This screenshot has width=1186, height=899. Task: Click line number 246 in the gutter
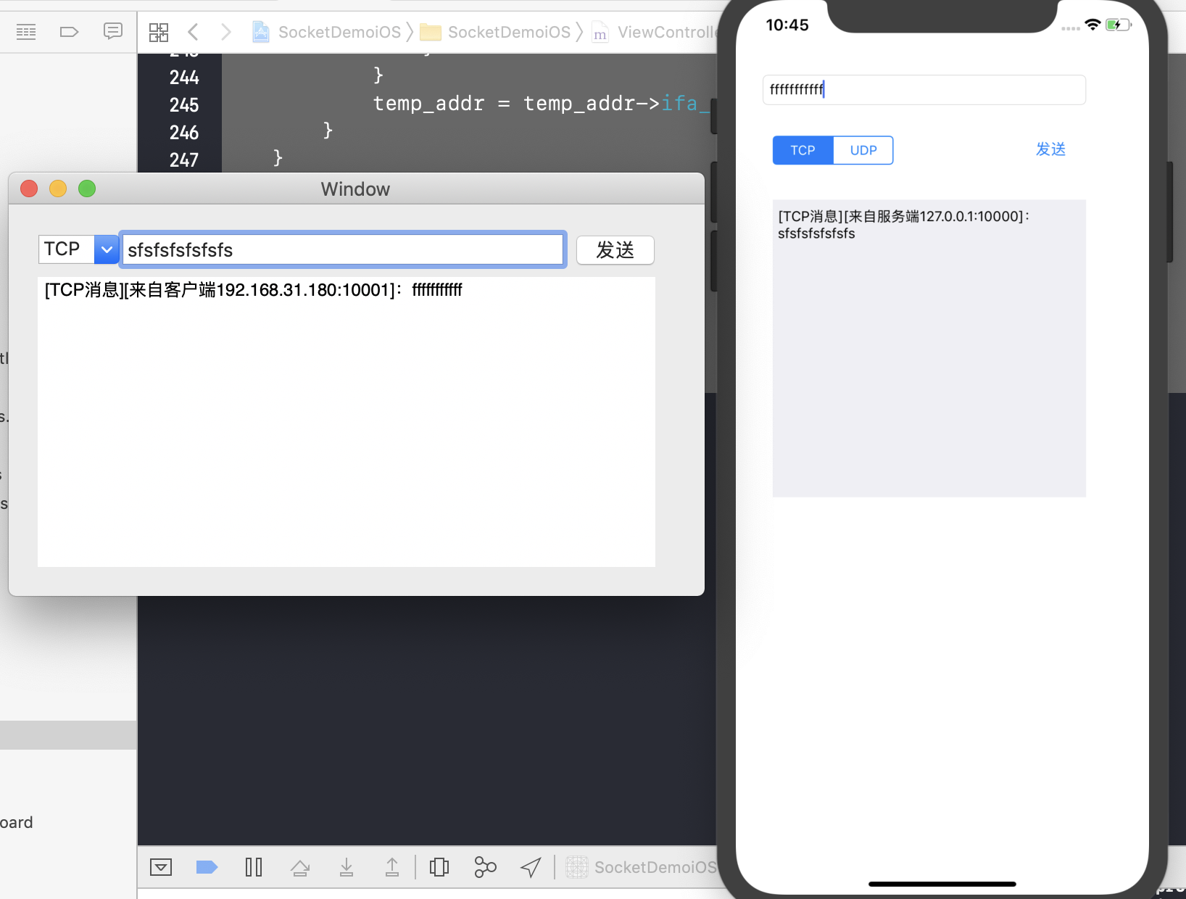click(x=184, y=133)
